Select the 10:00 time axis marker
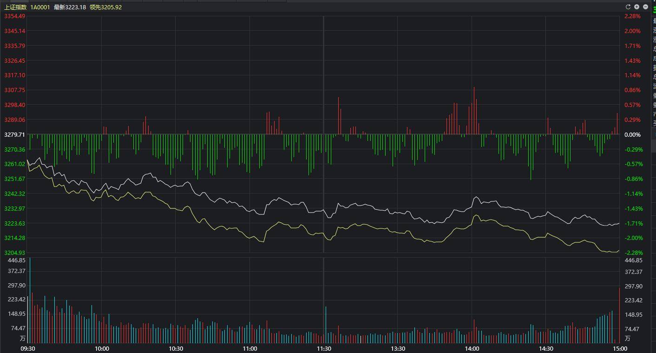This screenshot has height=353, width=656. click(x=102, y=349)
